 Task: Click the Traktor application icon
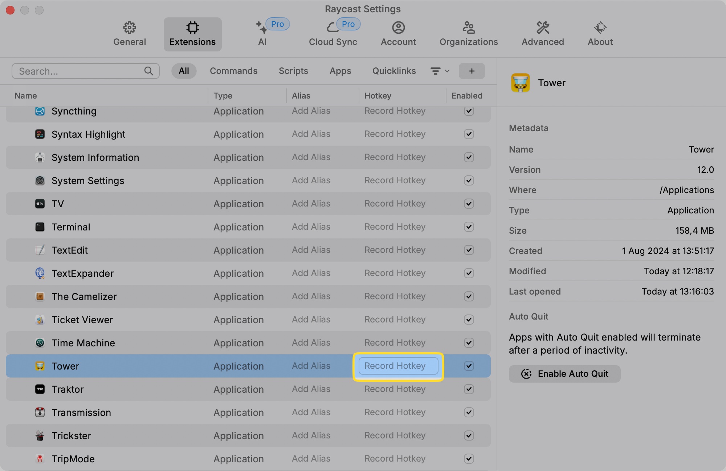pyautogui.click(x=40, y=389)
